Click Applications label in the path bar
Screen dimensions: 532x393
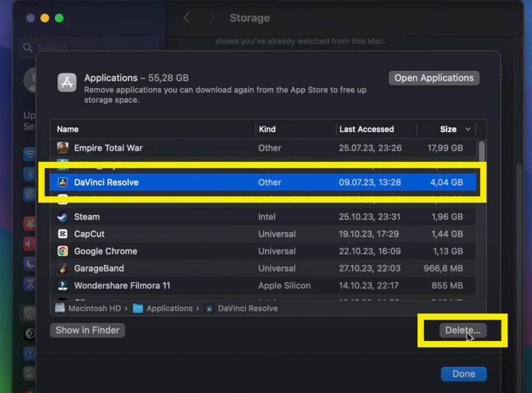pos(169,308)
